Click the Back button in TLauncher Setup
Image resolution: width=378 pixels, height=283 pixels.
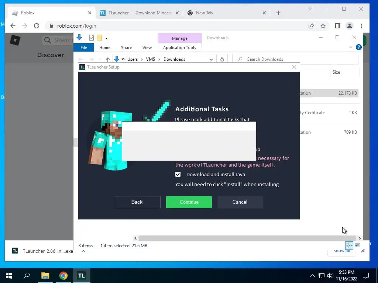pos(137,202)
